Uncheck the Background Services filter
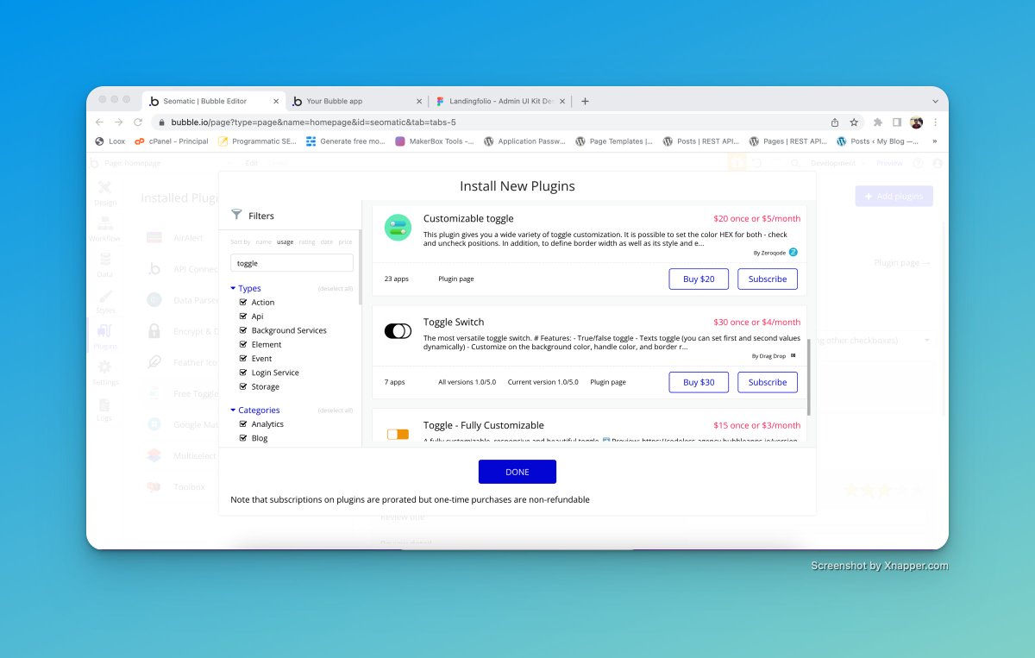1035x658 pixels. click(x=243, y=330)
